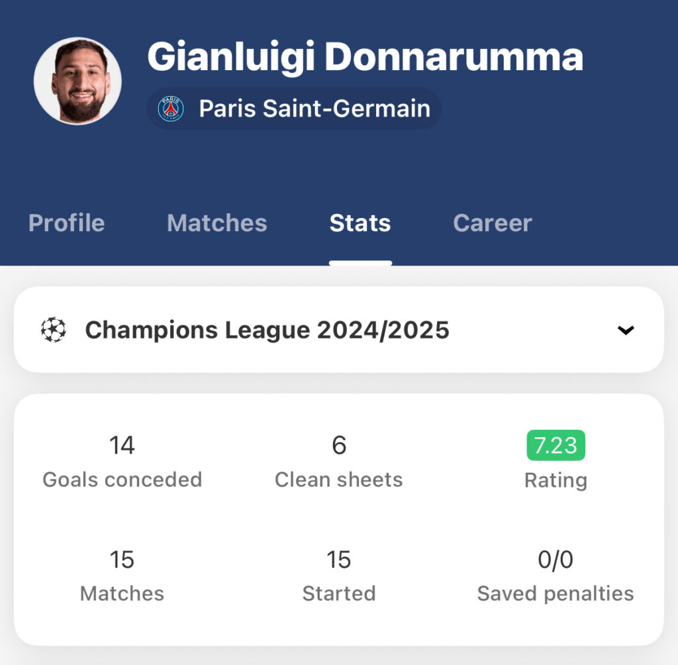This screenshot has height=665, width=678.
Task: Open Gianluigi Donnarumma's profile photo
Action: 78,81
